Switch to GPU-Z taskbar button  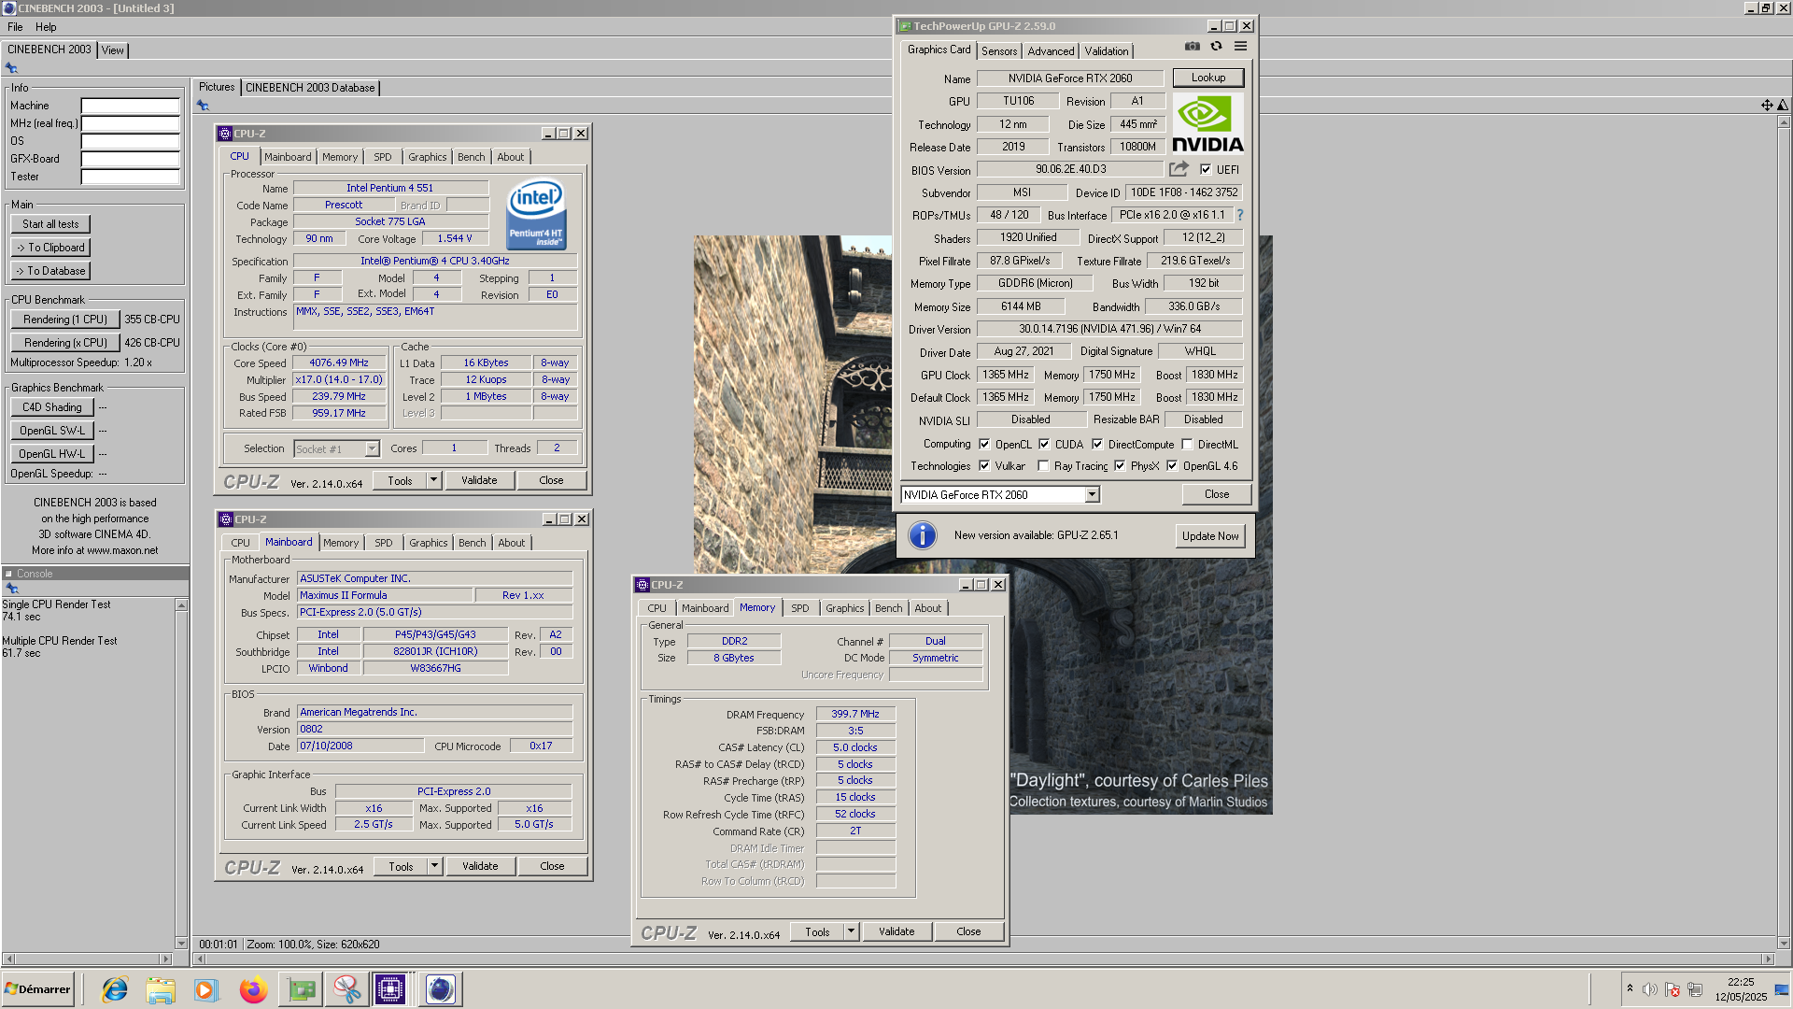point(302,989)
